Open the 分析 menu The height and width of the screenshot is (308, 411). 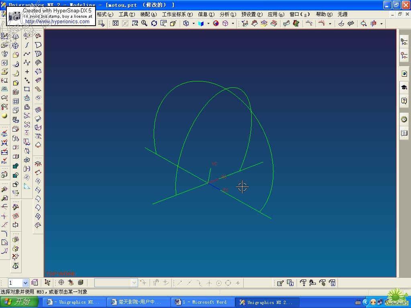click(x=228, y=14)
